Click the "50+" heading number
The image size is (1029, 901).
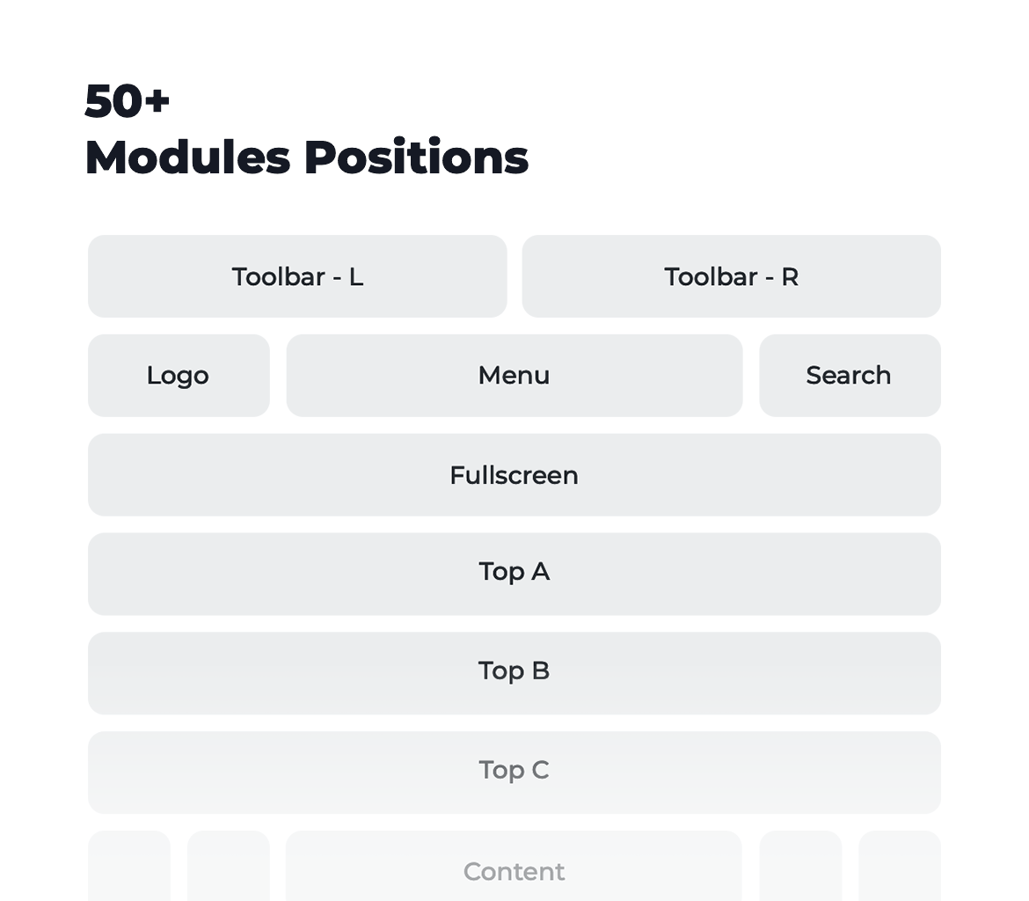[x=128, y=101]
